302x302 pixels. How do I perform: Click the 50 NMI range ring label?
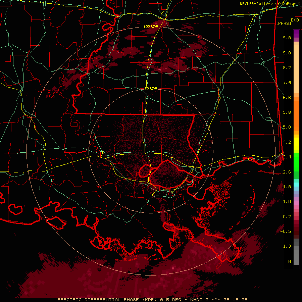[x=151, y=89]
